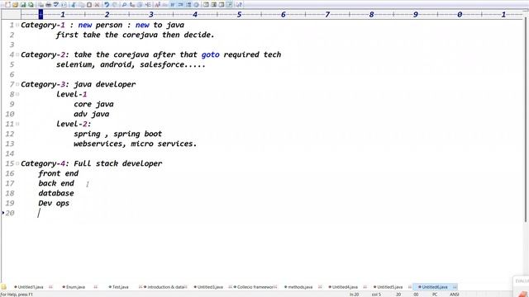
Task: Click the folder icon left of document tabs
Action: [3, 287]
